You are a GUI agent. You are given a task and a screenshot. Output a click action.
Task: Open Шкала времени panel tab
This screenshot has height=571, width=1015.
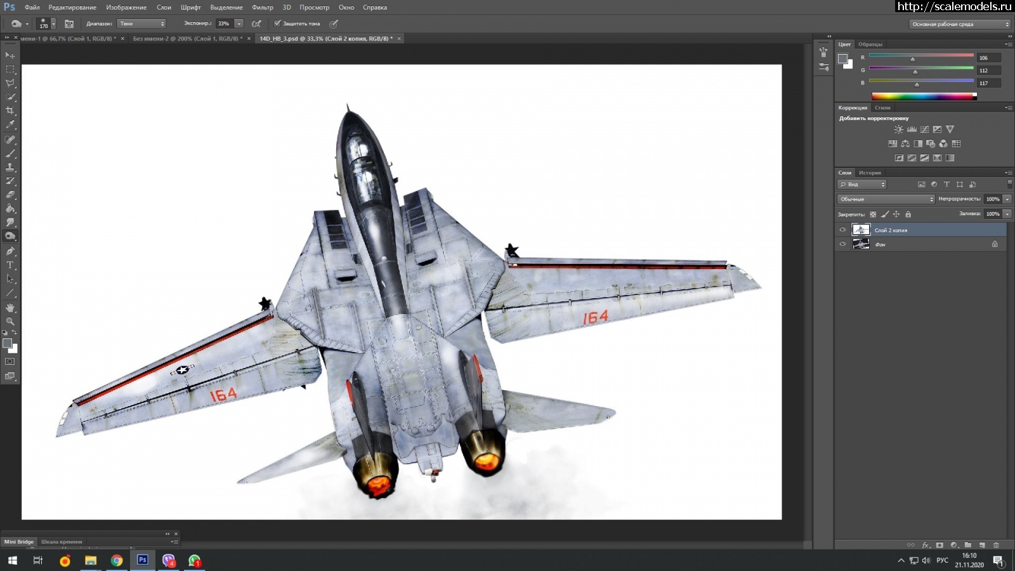62,542
